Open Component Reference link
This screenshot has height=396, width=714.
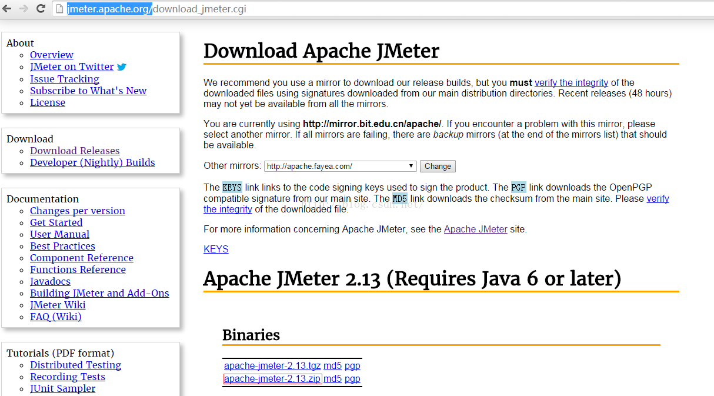(82, 258)
